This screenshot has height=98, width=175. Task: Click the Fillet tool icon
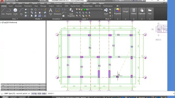tap(39, 13)
